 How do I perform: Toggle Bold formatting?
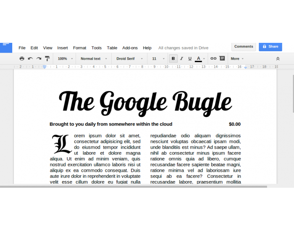coord(173,59)
